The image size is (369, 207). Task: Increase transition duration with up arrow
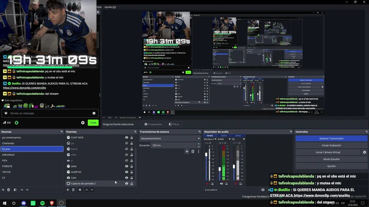(x=199, y=144)
